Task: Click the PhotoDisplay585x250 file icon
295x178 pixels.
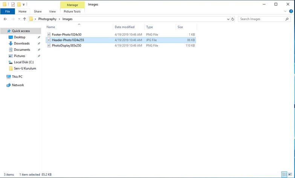Action: tap(49, 45)
